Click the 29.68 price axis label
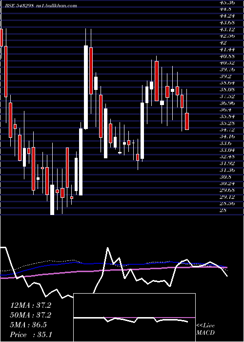The image size is (244, 342). 227,190
